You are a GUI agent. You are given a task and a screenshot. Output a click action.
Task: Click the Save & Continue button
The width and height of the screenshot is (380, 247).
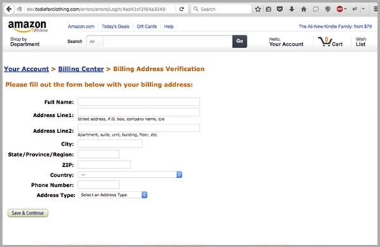pos(28,213)
